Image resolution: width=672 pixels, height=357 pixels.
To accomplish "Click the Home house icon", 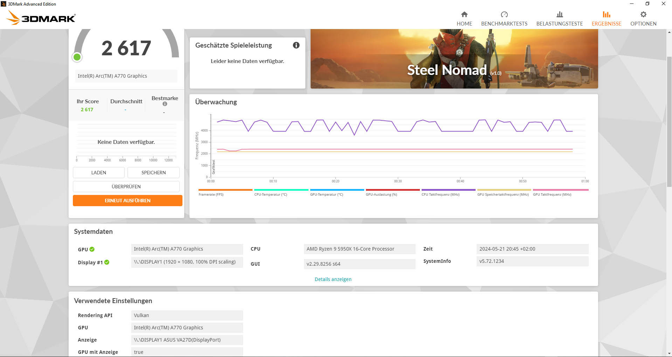I will coord(464,14).
